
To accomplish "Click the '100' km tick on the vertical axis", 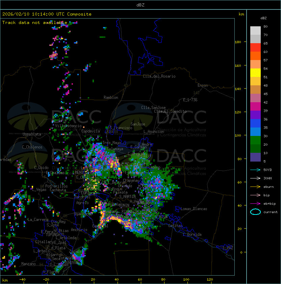I will tap(238, 136).
